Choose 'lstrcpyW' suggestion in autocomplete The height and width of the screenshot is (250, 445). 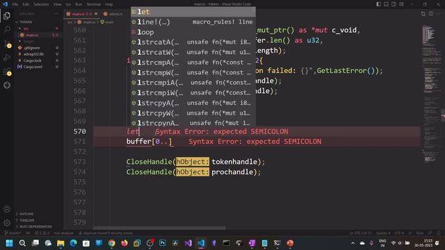193,112
